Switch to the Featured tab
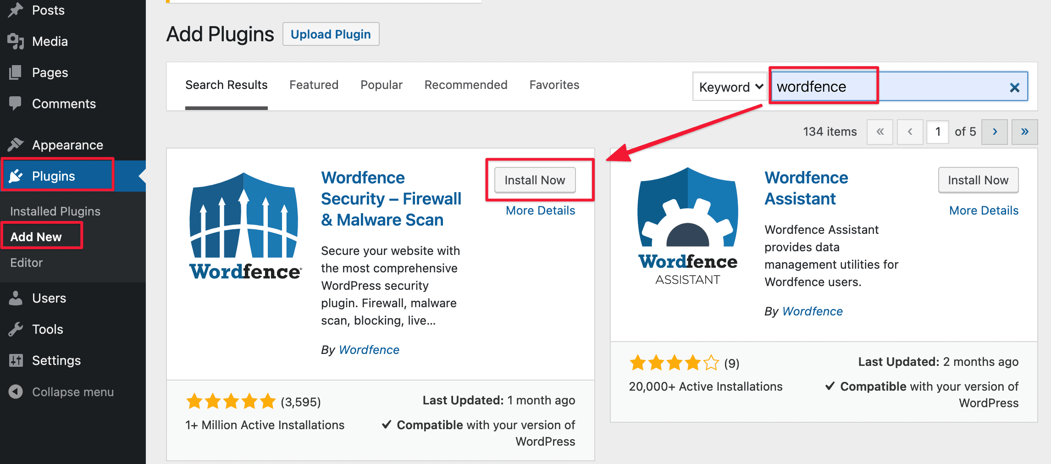Viewport: 1051px width, 464px height. 314,84
